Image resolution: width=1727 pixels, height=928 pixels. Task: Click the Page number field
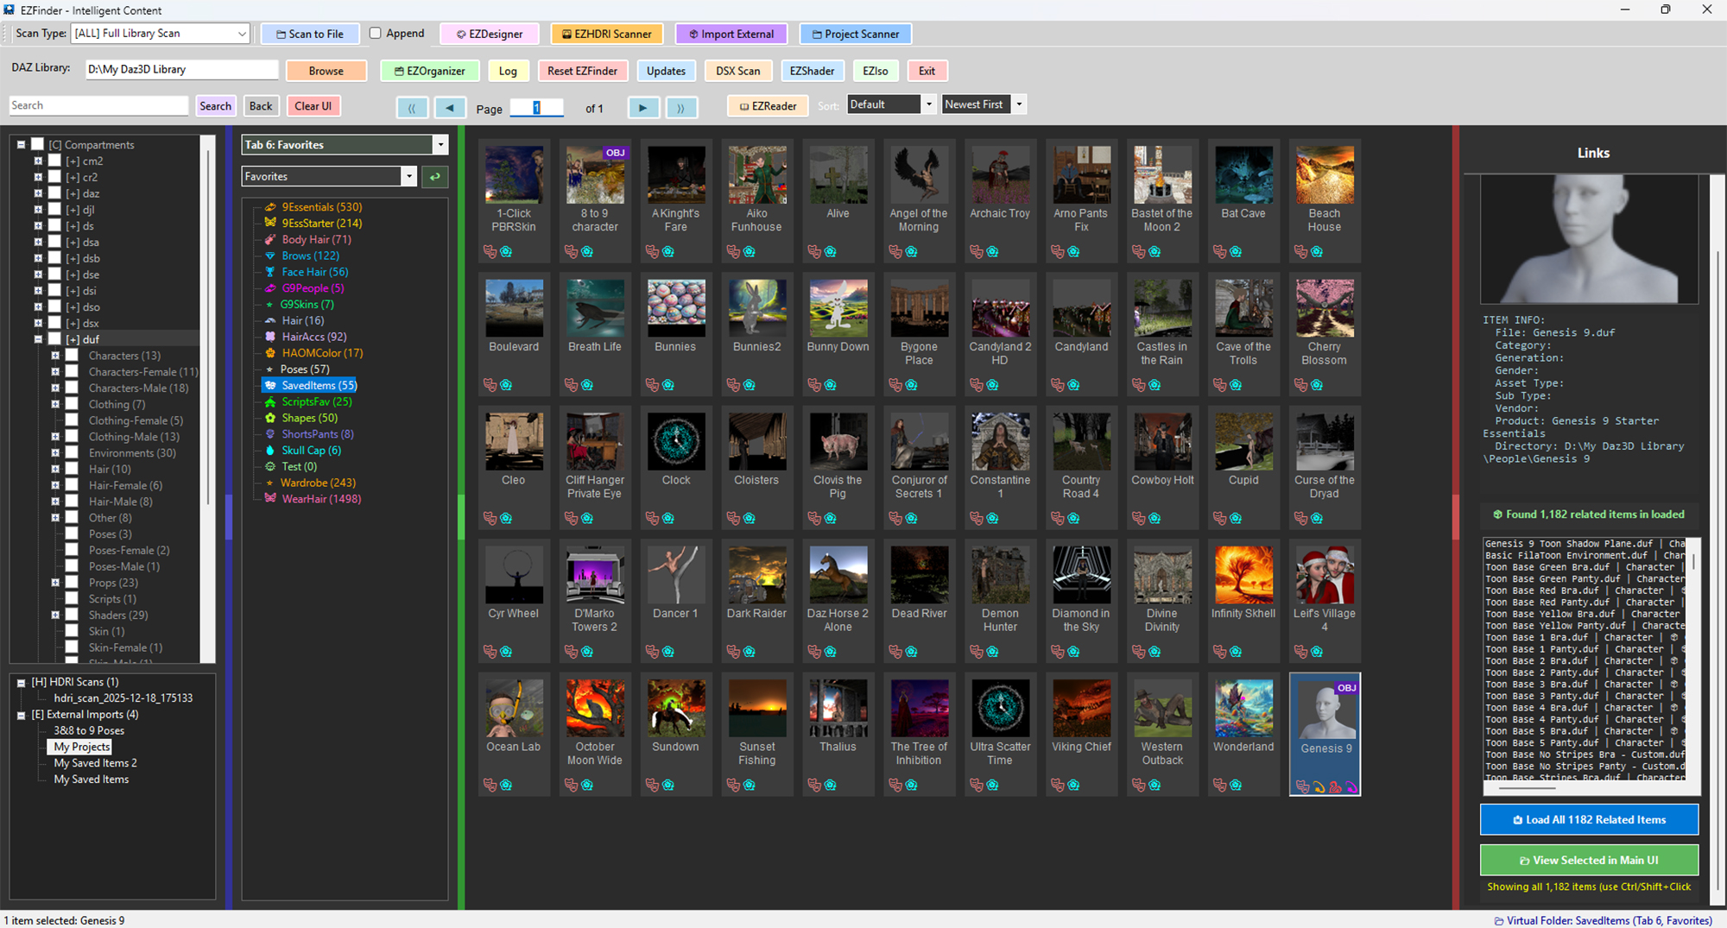(536, 108)
